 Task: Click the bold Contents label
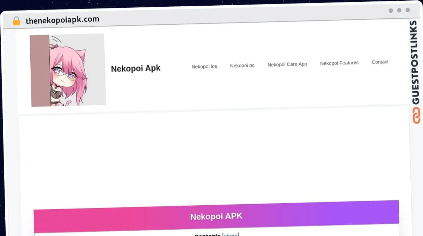point(208,235)
